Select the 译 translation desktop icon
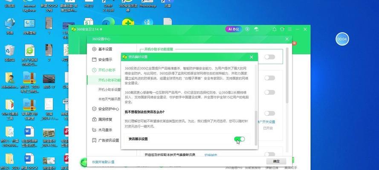This screenshot has height=170, width=379. 147,23
